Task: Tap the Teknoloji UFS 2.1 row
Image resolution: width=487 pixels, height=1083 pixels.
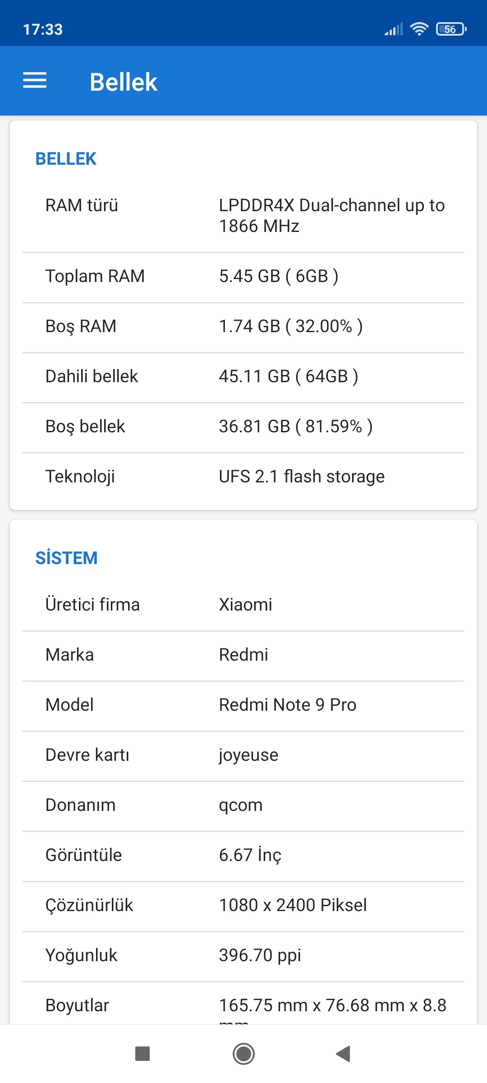Action: tap(243, 477)
